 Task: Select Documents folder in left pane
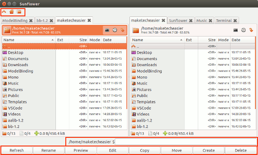tap(64, 59)
